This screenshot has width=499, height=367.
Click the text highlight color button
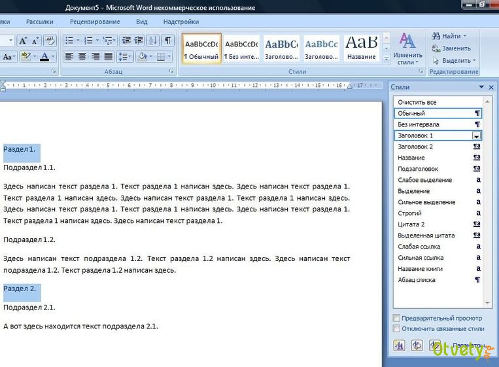(25, 57)
